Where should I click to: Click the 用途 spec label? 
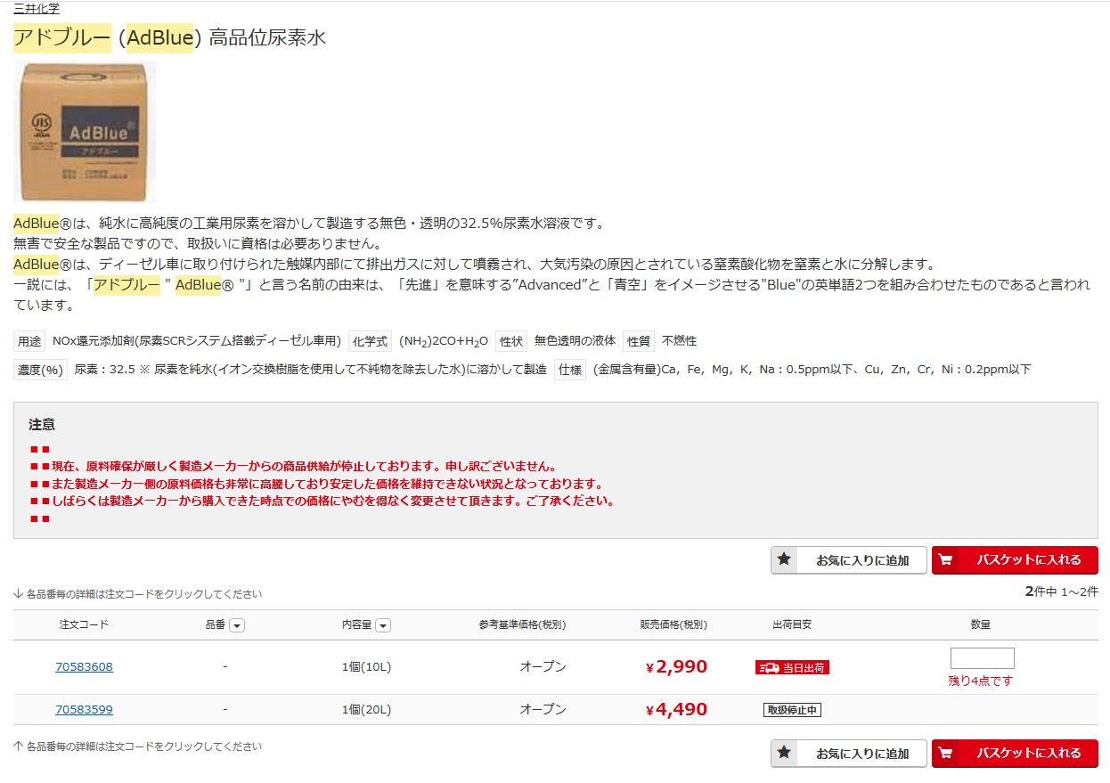(29, 341)
